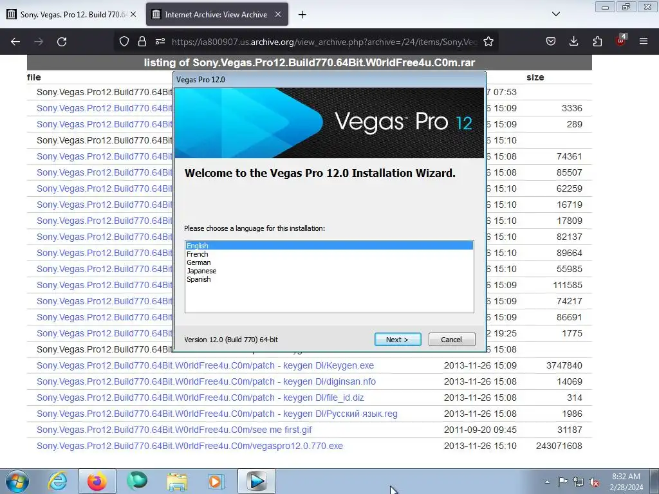Open network status tray icon
This screenshot has width=659, height=494.
point(579,482)
